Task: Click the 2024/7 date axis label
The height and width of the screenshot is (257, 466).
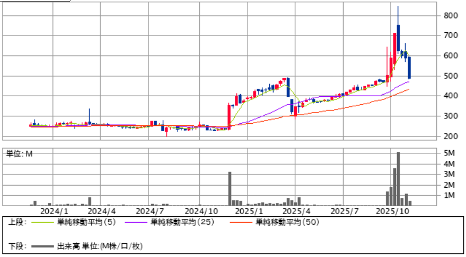Action: (x=148, y=210)
